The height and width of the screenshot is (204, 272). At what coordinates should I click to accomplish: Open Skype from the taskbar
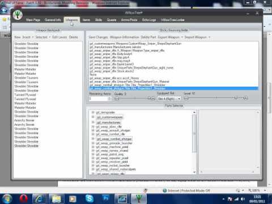[90, 198]
